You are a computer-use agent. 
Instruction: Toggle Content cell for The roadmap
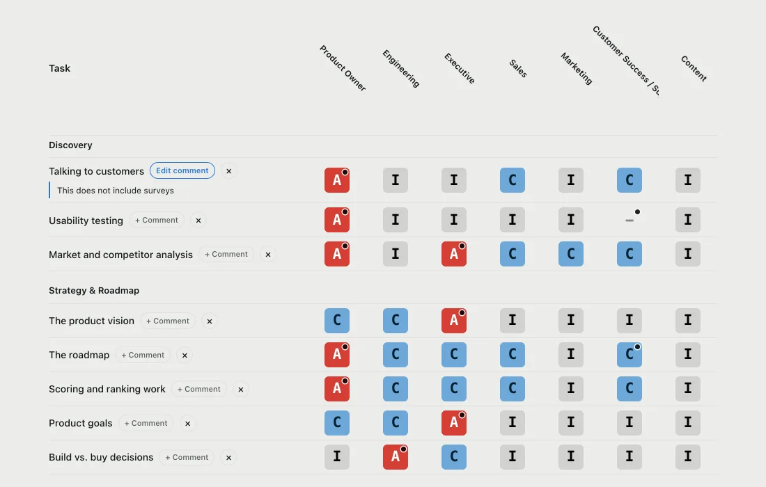(688, 355)
